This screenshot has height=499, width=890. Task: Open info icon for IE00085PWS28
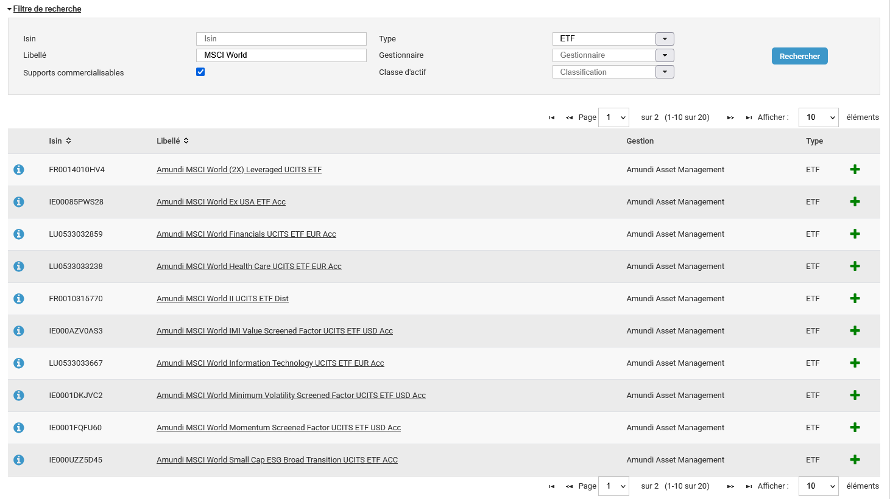click(x=19, y=202)
